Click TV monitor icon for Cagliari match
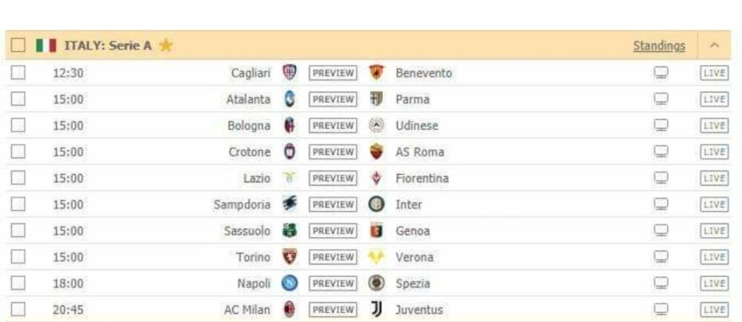This screenshot has width=742, height=322. coord(660,73)
